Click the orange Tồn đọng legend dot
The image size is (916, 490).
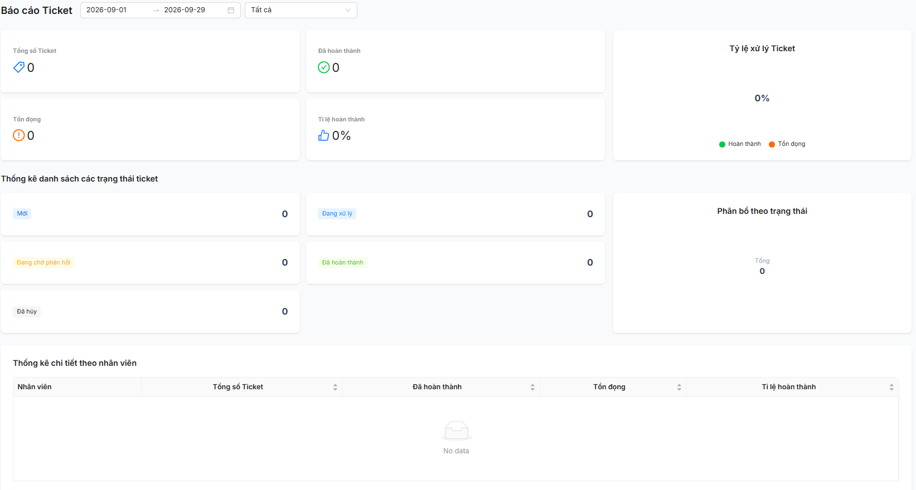772,144
